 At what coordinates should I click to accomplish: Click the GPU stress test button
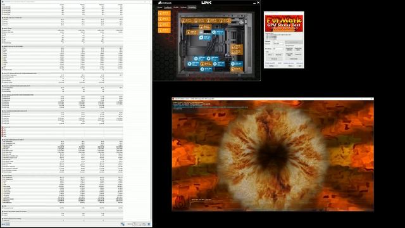point(294,42)
